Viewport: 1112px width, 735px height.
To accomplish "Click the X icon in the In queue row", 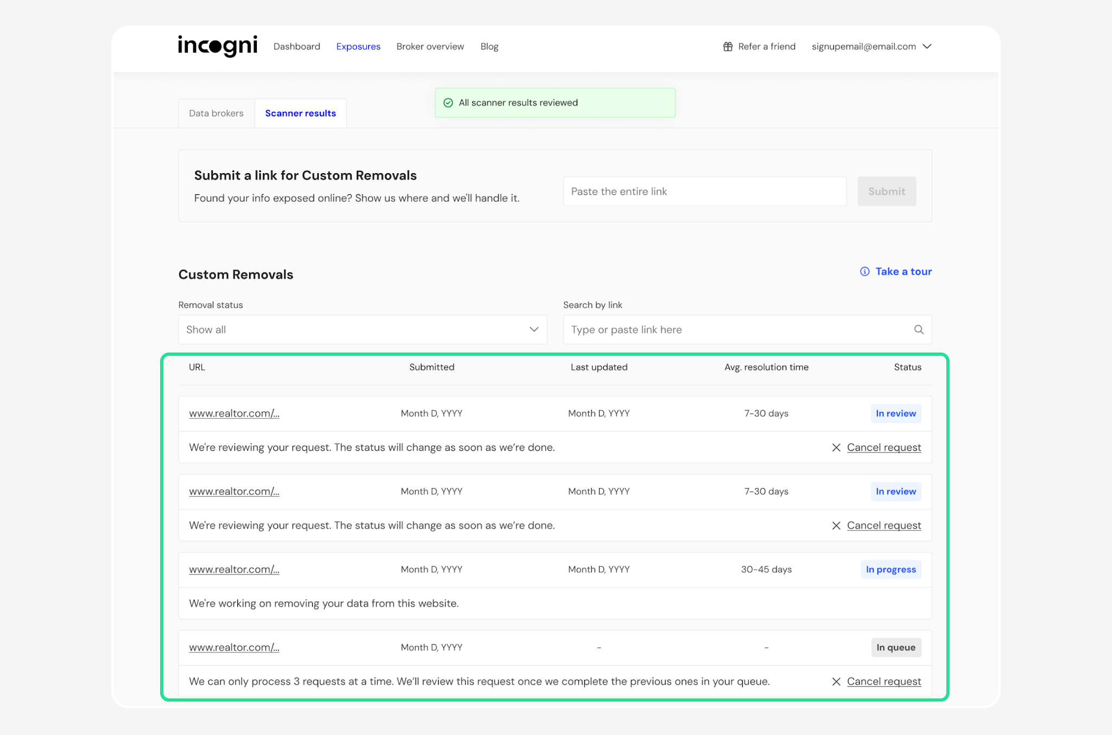I will tap(836, 682).
